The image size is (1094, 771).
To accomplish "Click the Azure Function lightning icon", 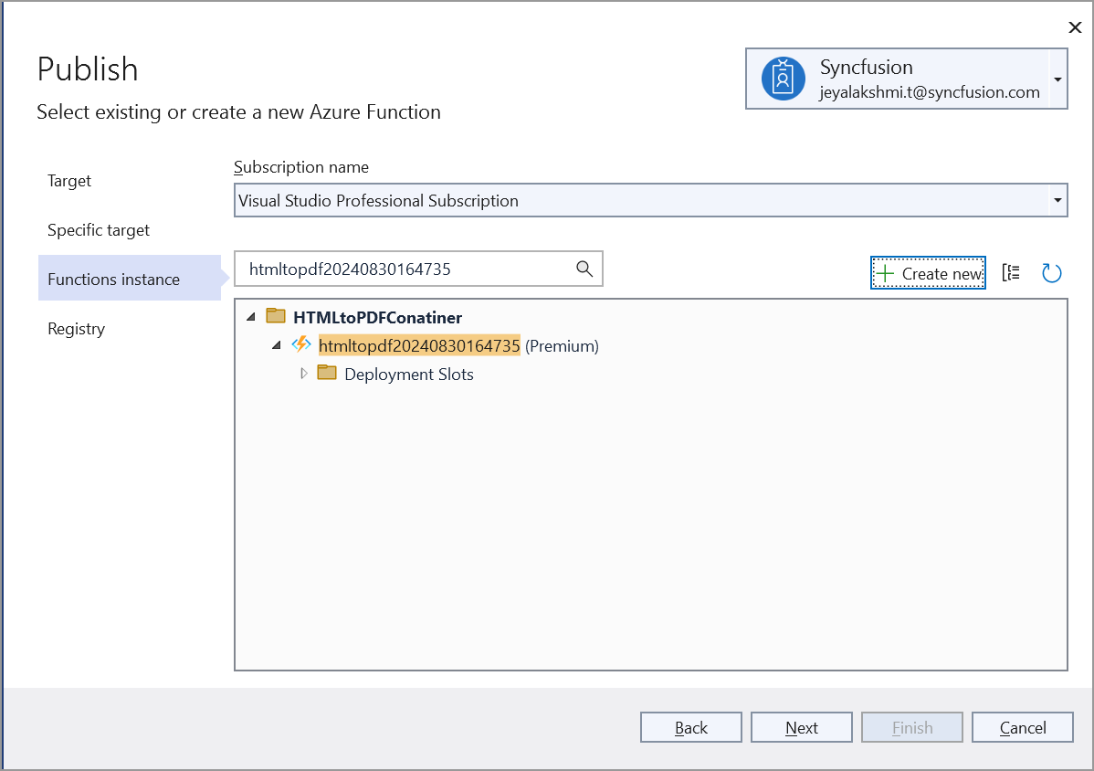I will [300, 345].
